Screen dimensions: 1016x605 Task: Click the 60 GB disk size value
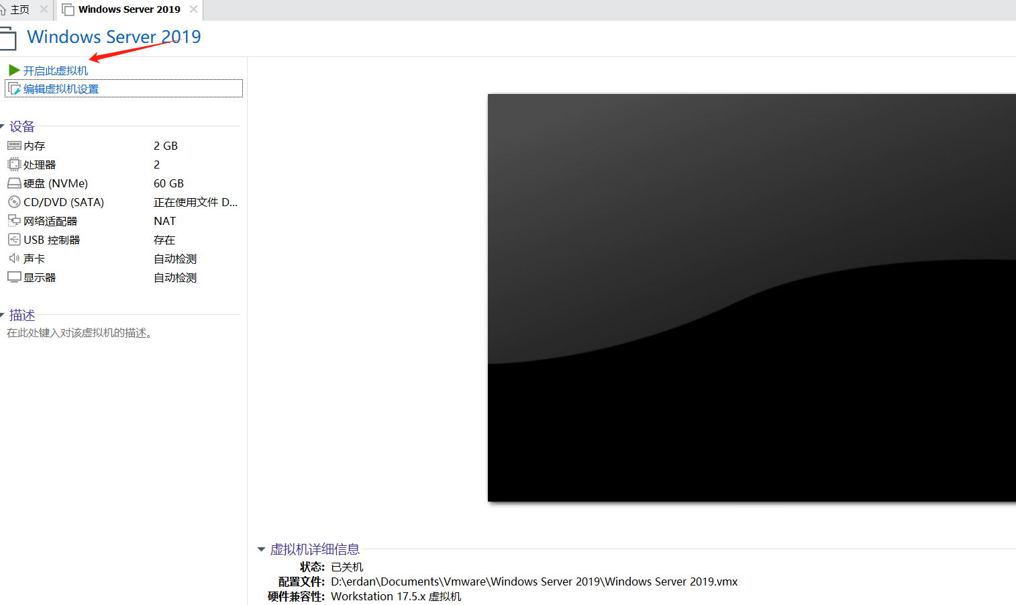click(168, 183)
